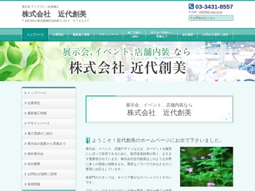Image resolution: width=255 pixels, height=191 pixels.
Task: Click お問合せ/資料ご請求 in top navigation
Action: click(x=215, y=34)
